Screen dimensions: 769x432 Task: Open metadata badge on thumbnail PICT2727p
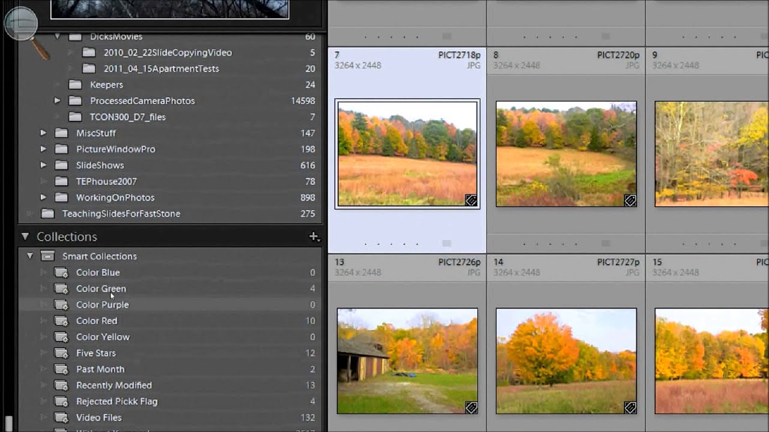[x=630, y=408]
